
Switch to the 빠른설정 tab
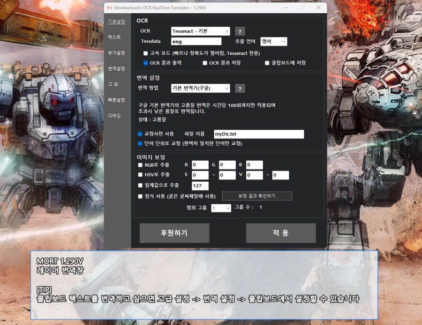coord(117,100)
